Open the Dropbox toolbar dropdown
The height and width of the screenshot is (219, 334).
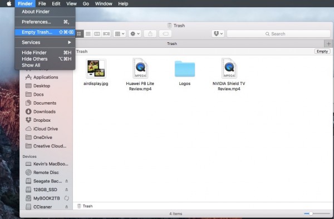tap(218, 34)
